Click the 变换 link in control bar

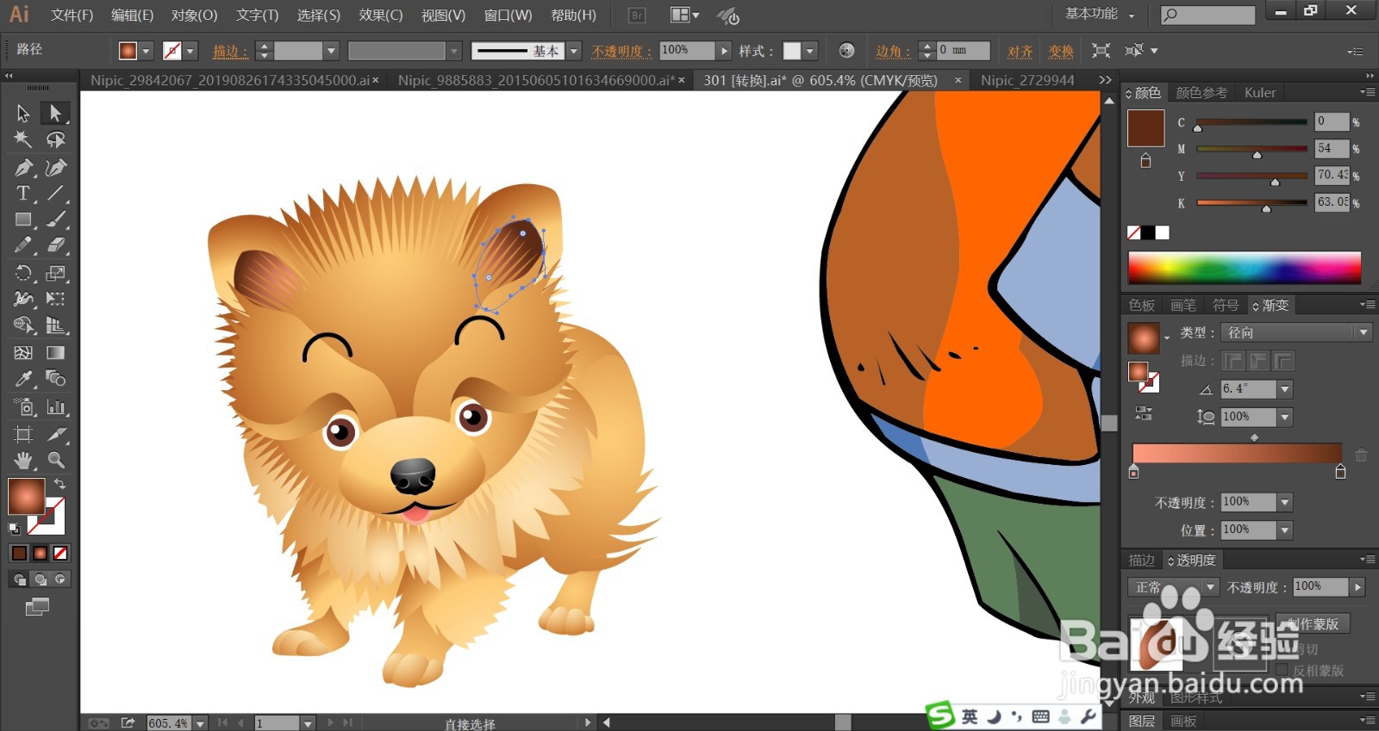tap(1061, 51)
